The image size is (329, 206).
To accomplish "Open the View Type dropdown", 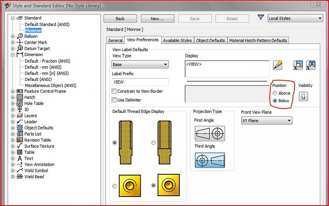I will [140, 65].
